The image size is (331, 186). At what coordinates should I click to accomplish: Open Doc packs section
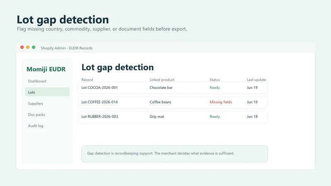pyautogui.click(x=36, y=115)
